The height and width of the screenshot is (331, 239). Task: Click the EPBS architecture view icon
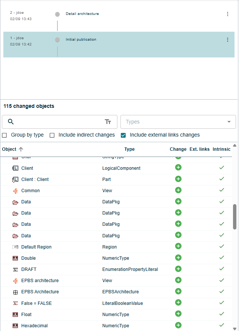(15, 281)
